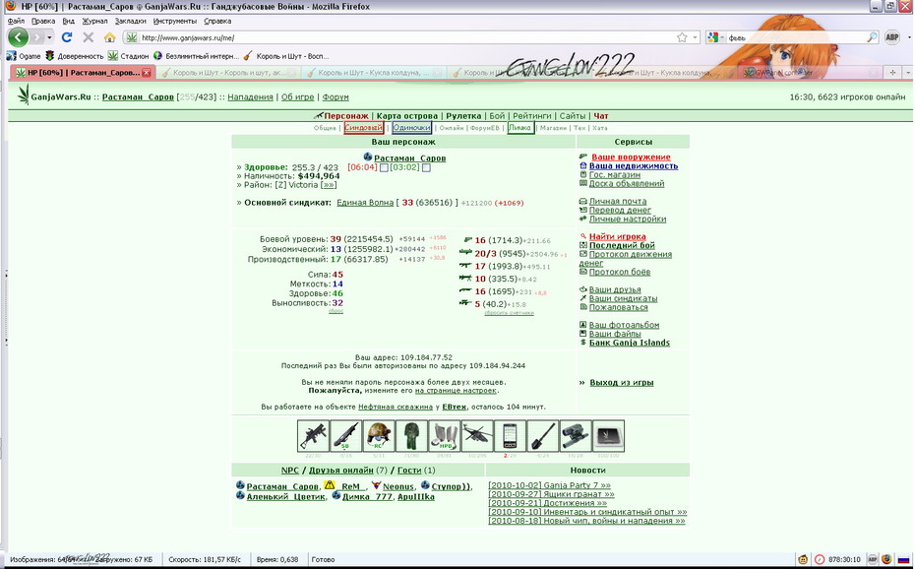Click the search magnifier icon
The width and height of the screenshot is (915, 569).
[872, 37]
